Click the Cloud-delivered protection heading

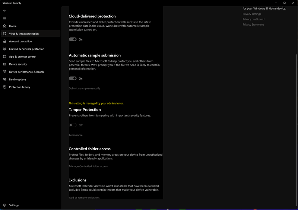[x=92, y=16]
